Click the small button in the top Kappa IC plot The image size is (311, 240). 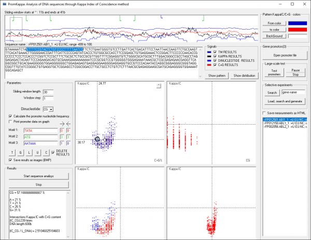pos(159,86)
